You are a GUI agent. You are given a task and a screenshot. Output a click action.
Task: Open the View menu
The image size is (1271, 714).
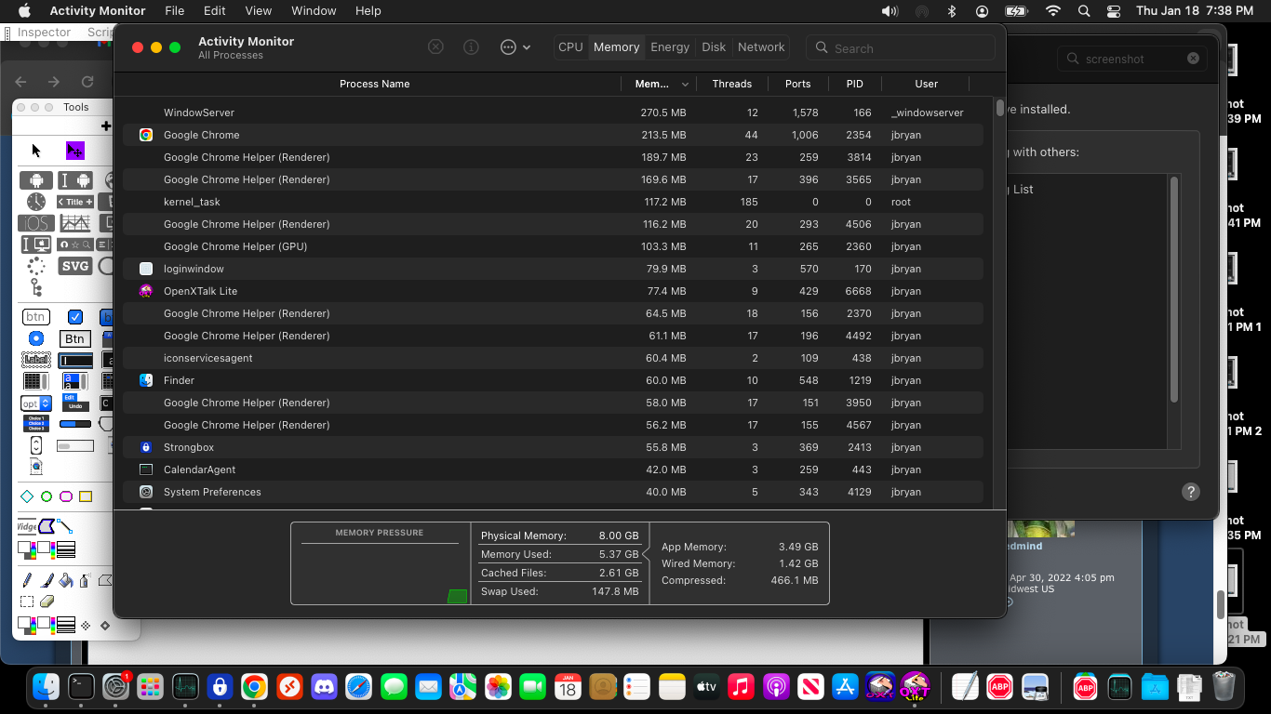click(258, 11)
